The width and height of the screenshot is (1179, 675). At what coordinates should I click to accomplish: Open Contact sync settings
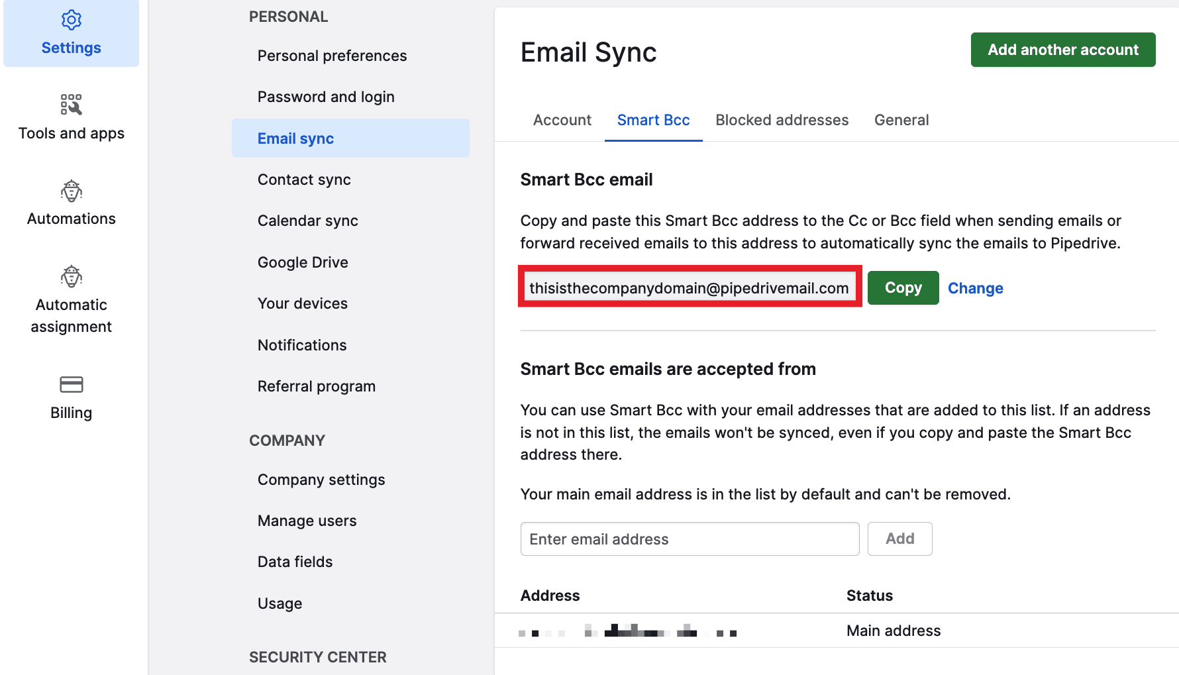point(304,179)
